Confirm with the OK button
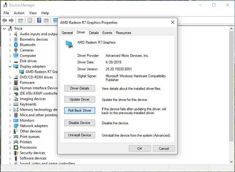This screenshot has width=235, height=172. tap(140, 148)
